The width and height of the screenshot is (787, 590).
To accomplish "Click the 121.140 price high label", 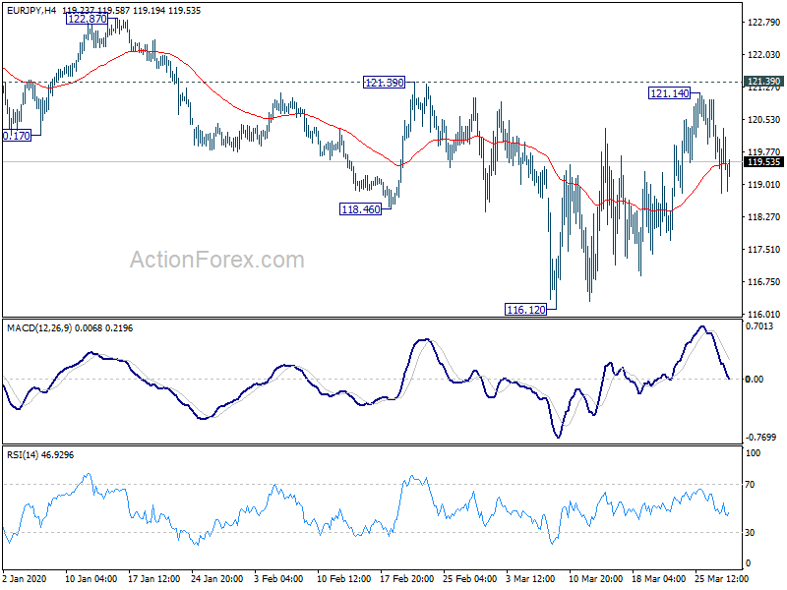I will (x=670, y=93).
